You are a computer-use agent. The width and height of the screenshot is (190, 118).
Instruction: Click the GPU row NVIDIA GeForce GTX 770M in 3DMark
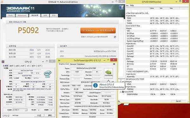tap(88, 51)
